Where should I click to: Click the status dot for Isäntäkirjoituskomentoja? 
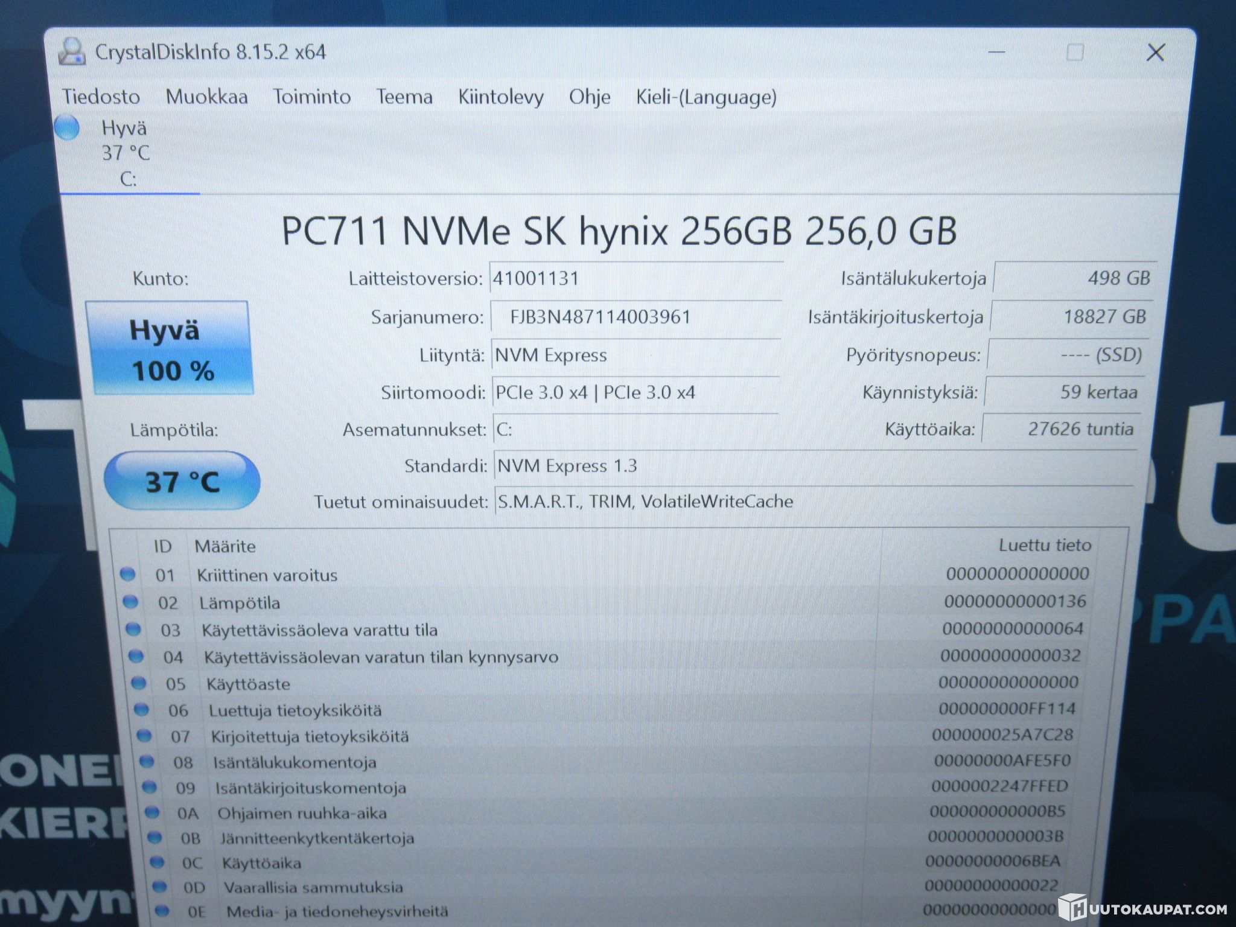click(x=150, y=787)
